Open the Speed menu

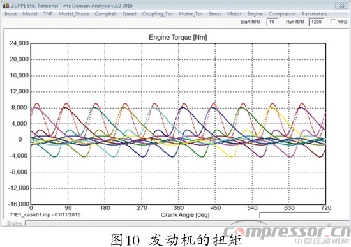pos(129,14)
